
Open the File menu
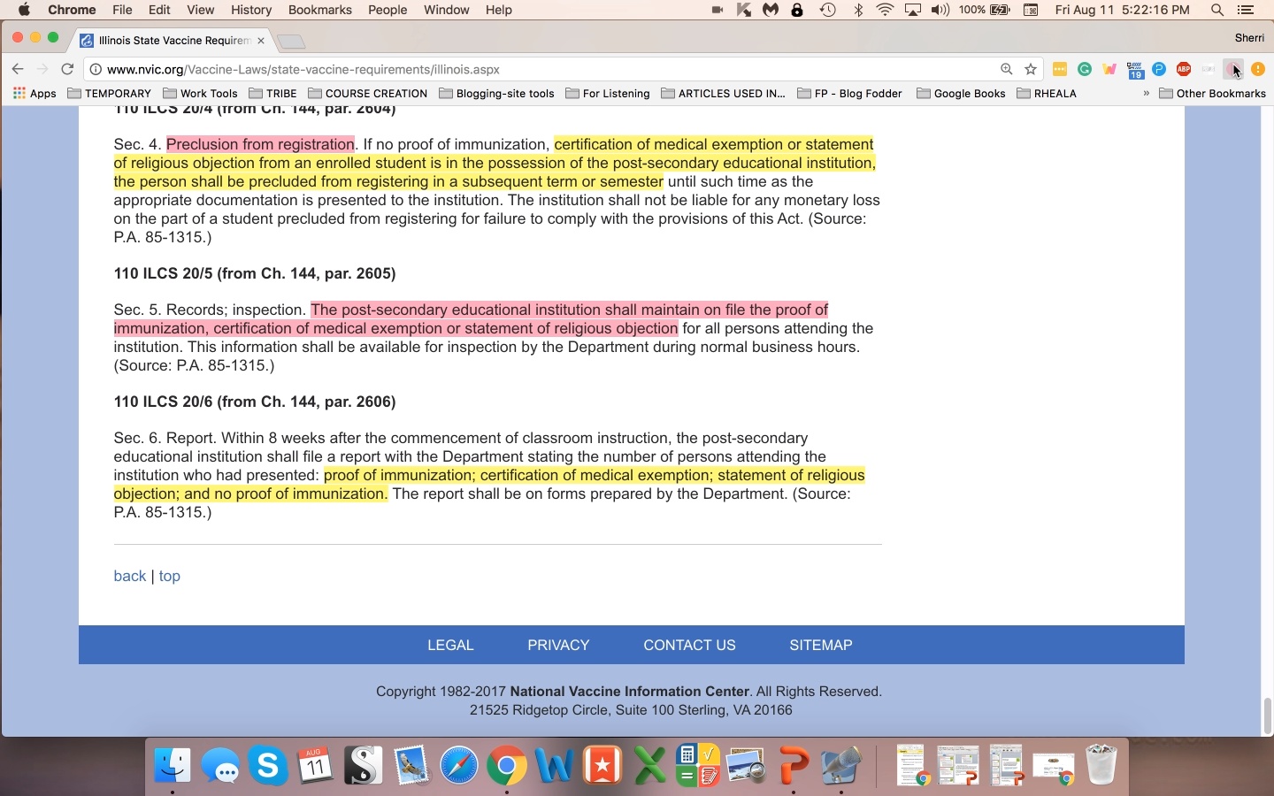coord(122,10)
